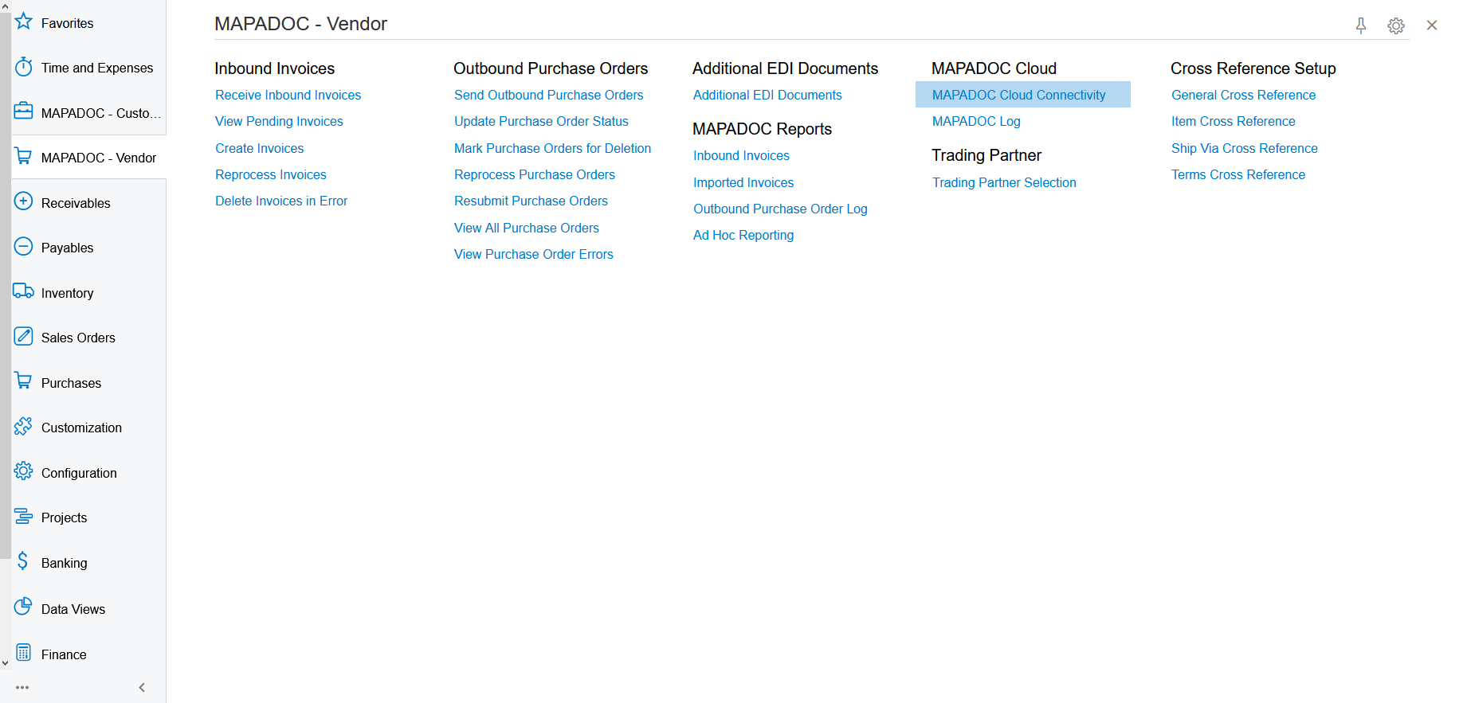
Task: Click the MAPADOC - Vendor cart icon
Action: pos(24,156)
